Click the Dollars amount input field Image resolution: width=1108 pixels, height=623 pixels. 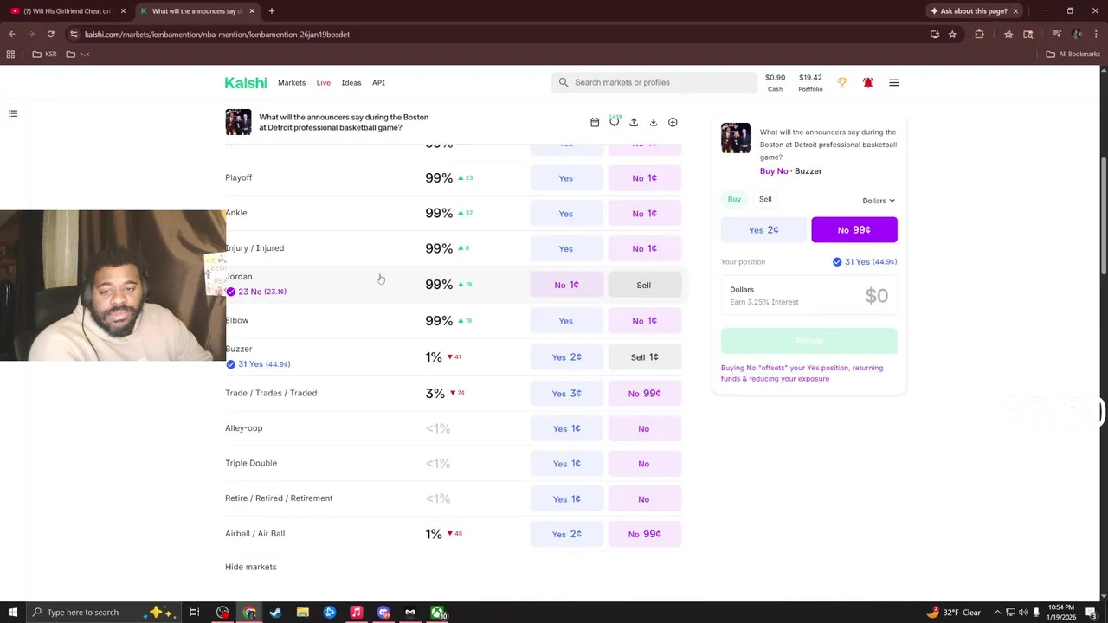tap(809, 296)
